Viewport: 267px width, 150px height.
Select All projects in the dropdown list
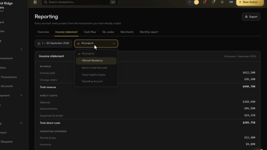pos(96,53)
